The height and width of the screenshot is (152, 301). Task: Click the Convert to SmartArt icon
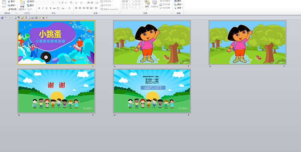pos(110,9)
